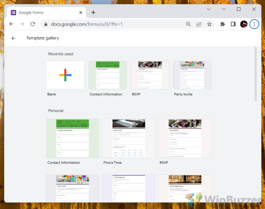Reload the Template gallery page
The height and width of the screenshot is (209, 265).
[x=32, y=24]
